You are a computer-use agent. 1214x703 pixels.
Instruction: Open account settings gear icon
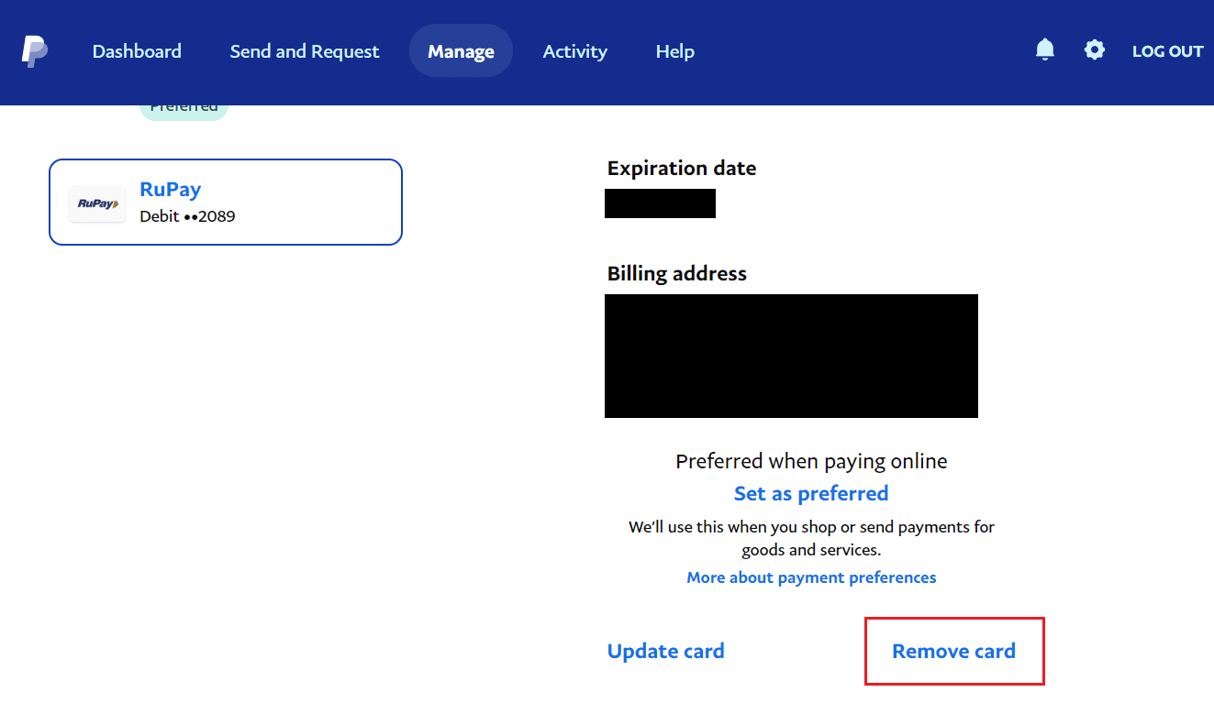pyautogui.click(x=1095, y=49)
